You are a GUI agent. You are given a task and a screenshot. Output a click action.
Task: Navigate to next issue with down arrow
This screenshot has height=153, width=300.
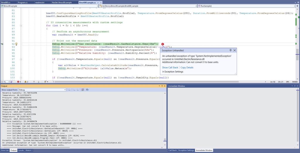[x=39, y=82]
